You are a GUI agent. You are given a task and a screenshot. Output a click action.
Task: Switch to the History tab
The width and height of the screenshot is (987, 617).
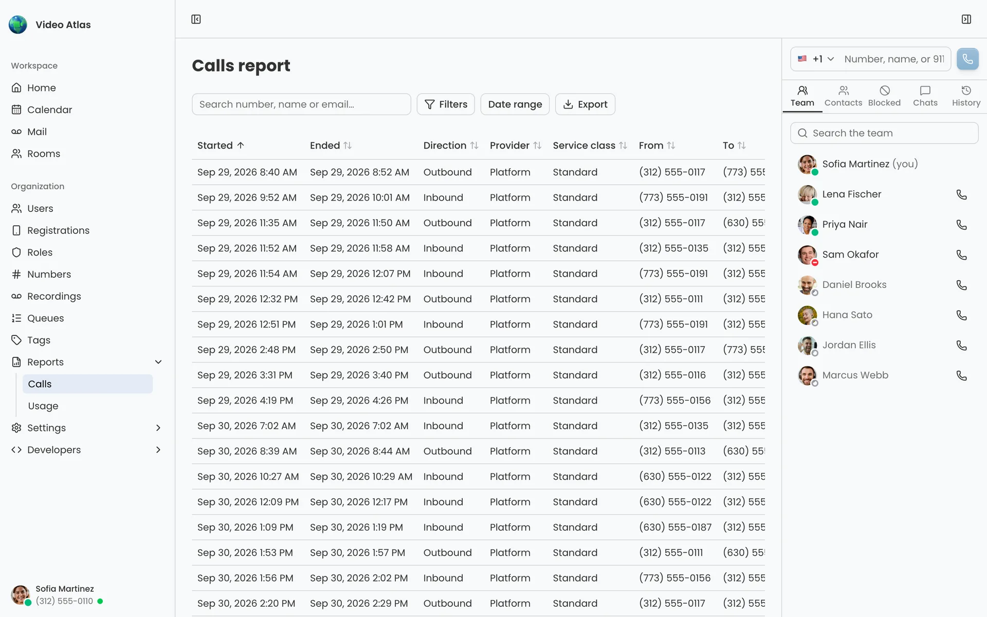pos(966,97)
